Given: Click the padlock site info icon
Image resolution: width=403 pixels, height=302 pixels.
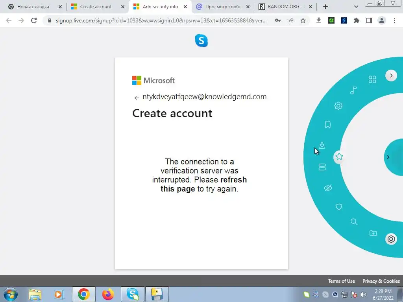Looking at the screenshot, I should (x=49, y=20).
